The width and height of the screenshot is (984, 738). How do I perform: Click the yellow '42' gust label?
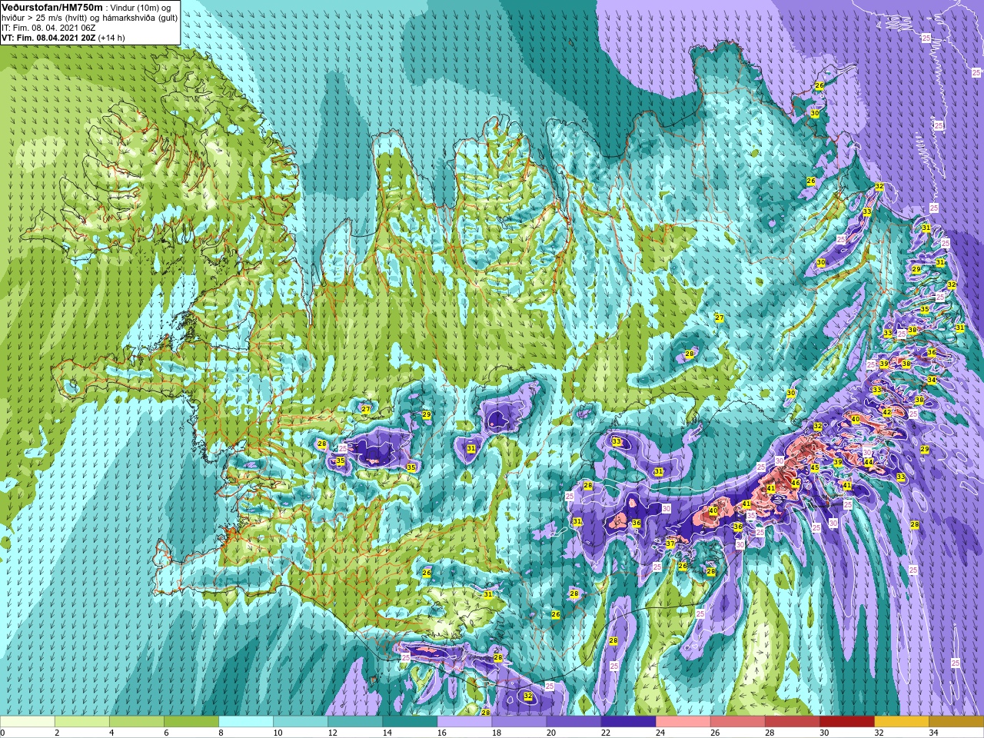[x=886, y=412]
